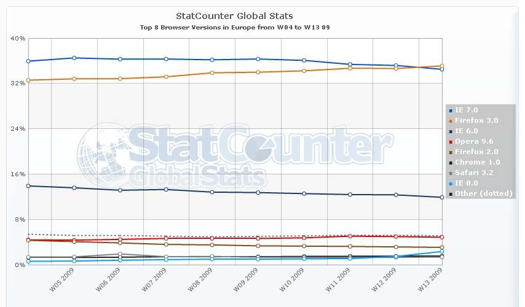Toggle the Opera 9.6 legend entry
525x307 pixels.
[474, 142]
